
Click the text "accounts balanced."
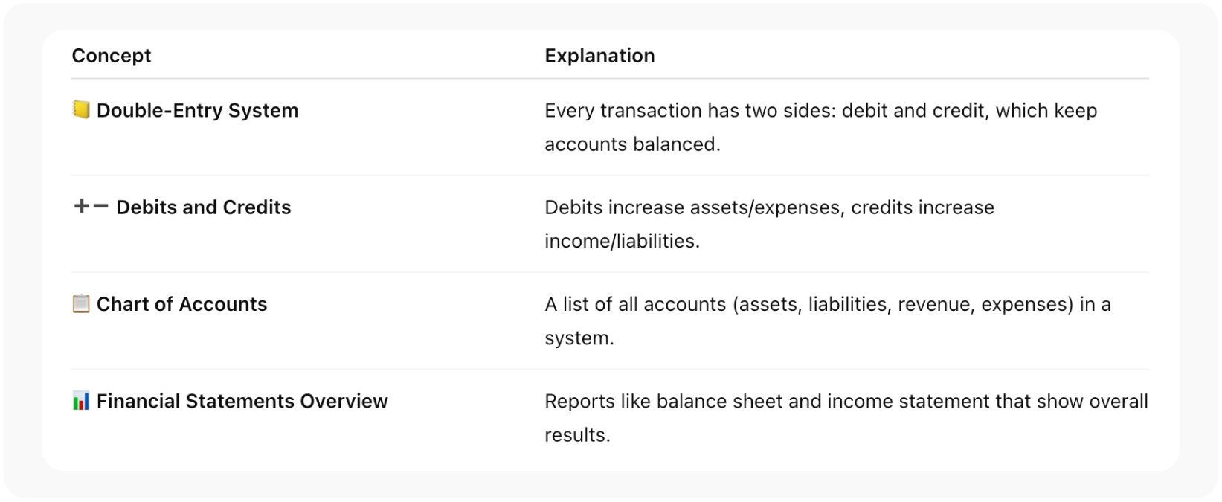pyautogui.click(x=632, y=144)
